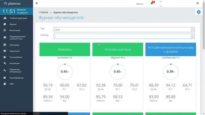Open Журнал in the sidebar
Image resolution: width=205 pixels, height=115 pixels.
[x=13, y=24]
